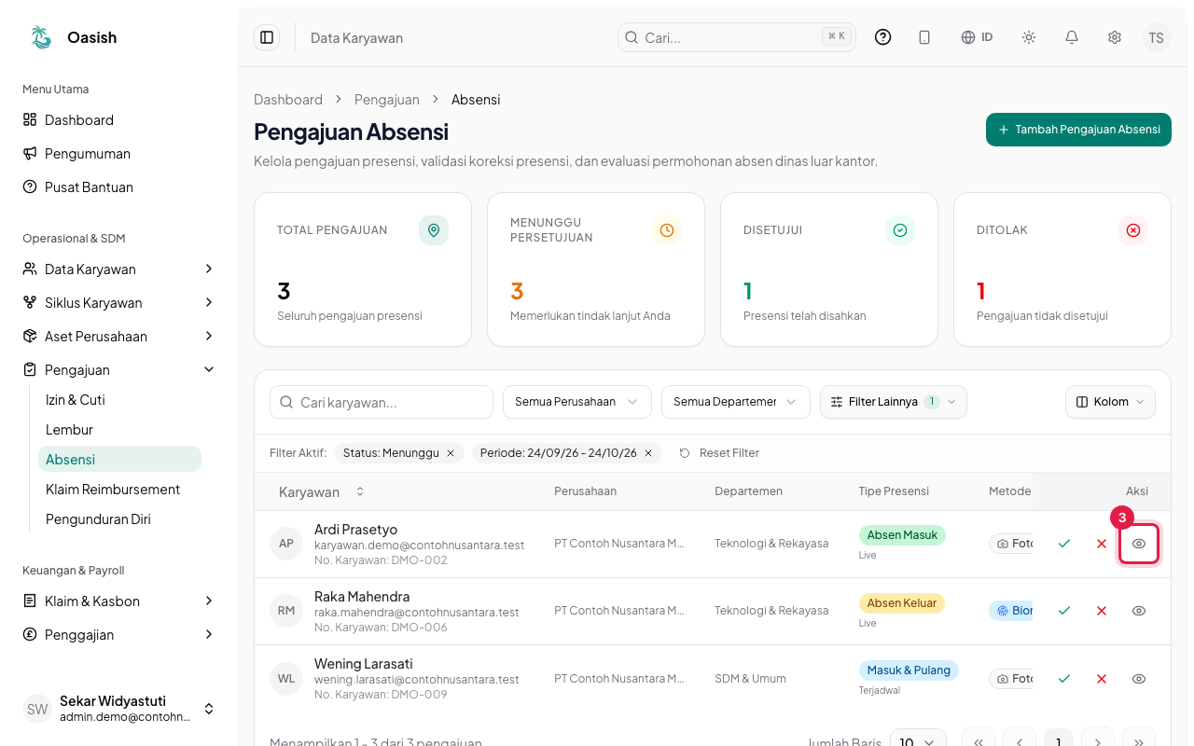This screenshot has width=1194, height=746.
Task: Open the help question-mark icon
Action: pyautogui.click(x=882, y=37)
